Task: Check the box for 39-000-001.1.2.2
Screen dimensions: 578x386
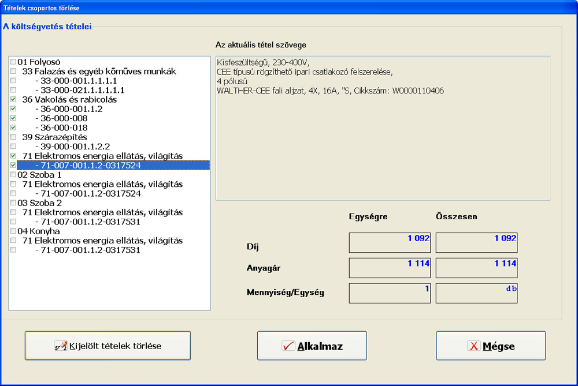Action: tap(13, 147)
